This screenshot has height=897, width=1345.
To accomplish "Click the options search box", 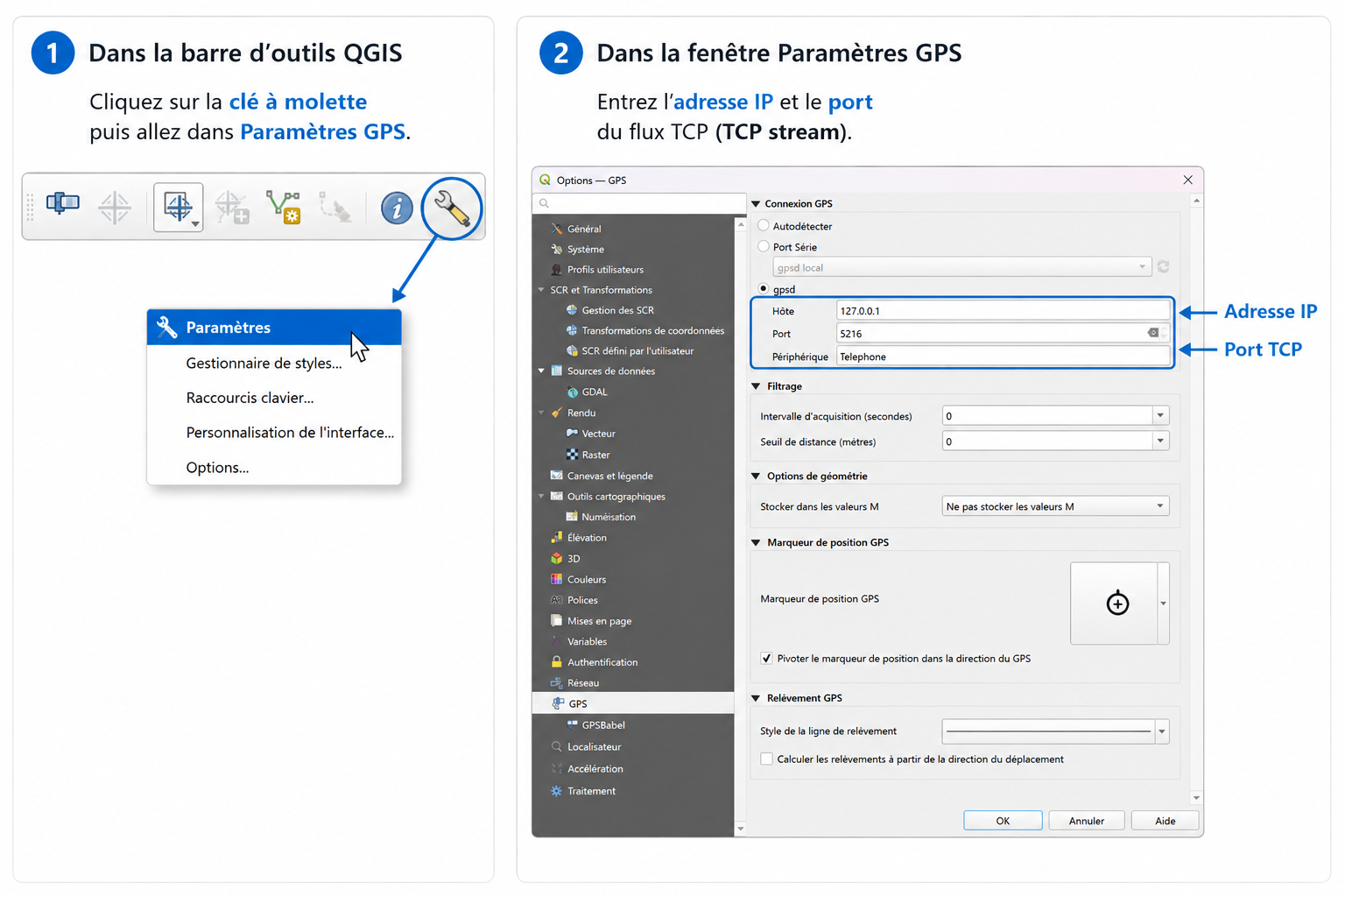I will pos(640,203).
